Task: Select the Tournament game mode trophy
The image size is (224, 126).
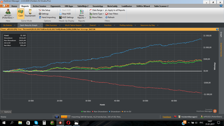Action: pos(30,13)
